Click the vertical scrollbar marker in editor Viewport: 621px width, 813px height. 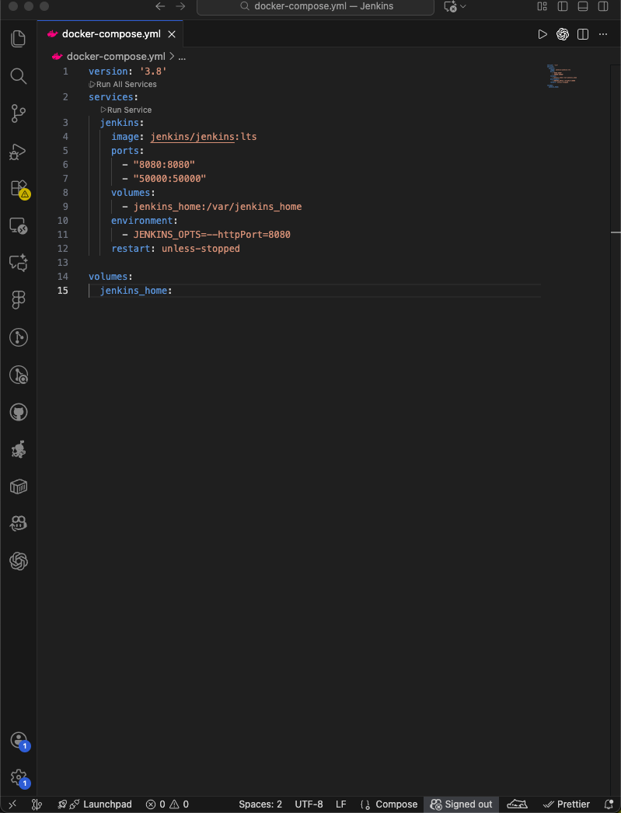coord(616,232)
